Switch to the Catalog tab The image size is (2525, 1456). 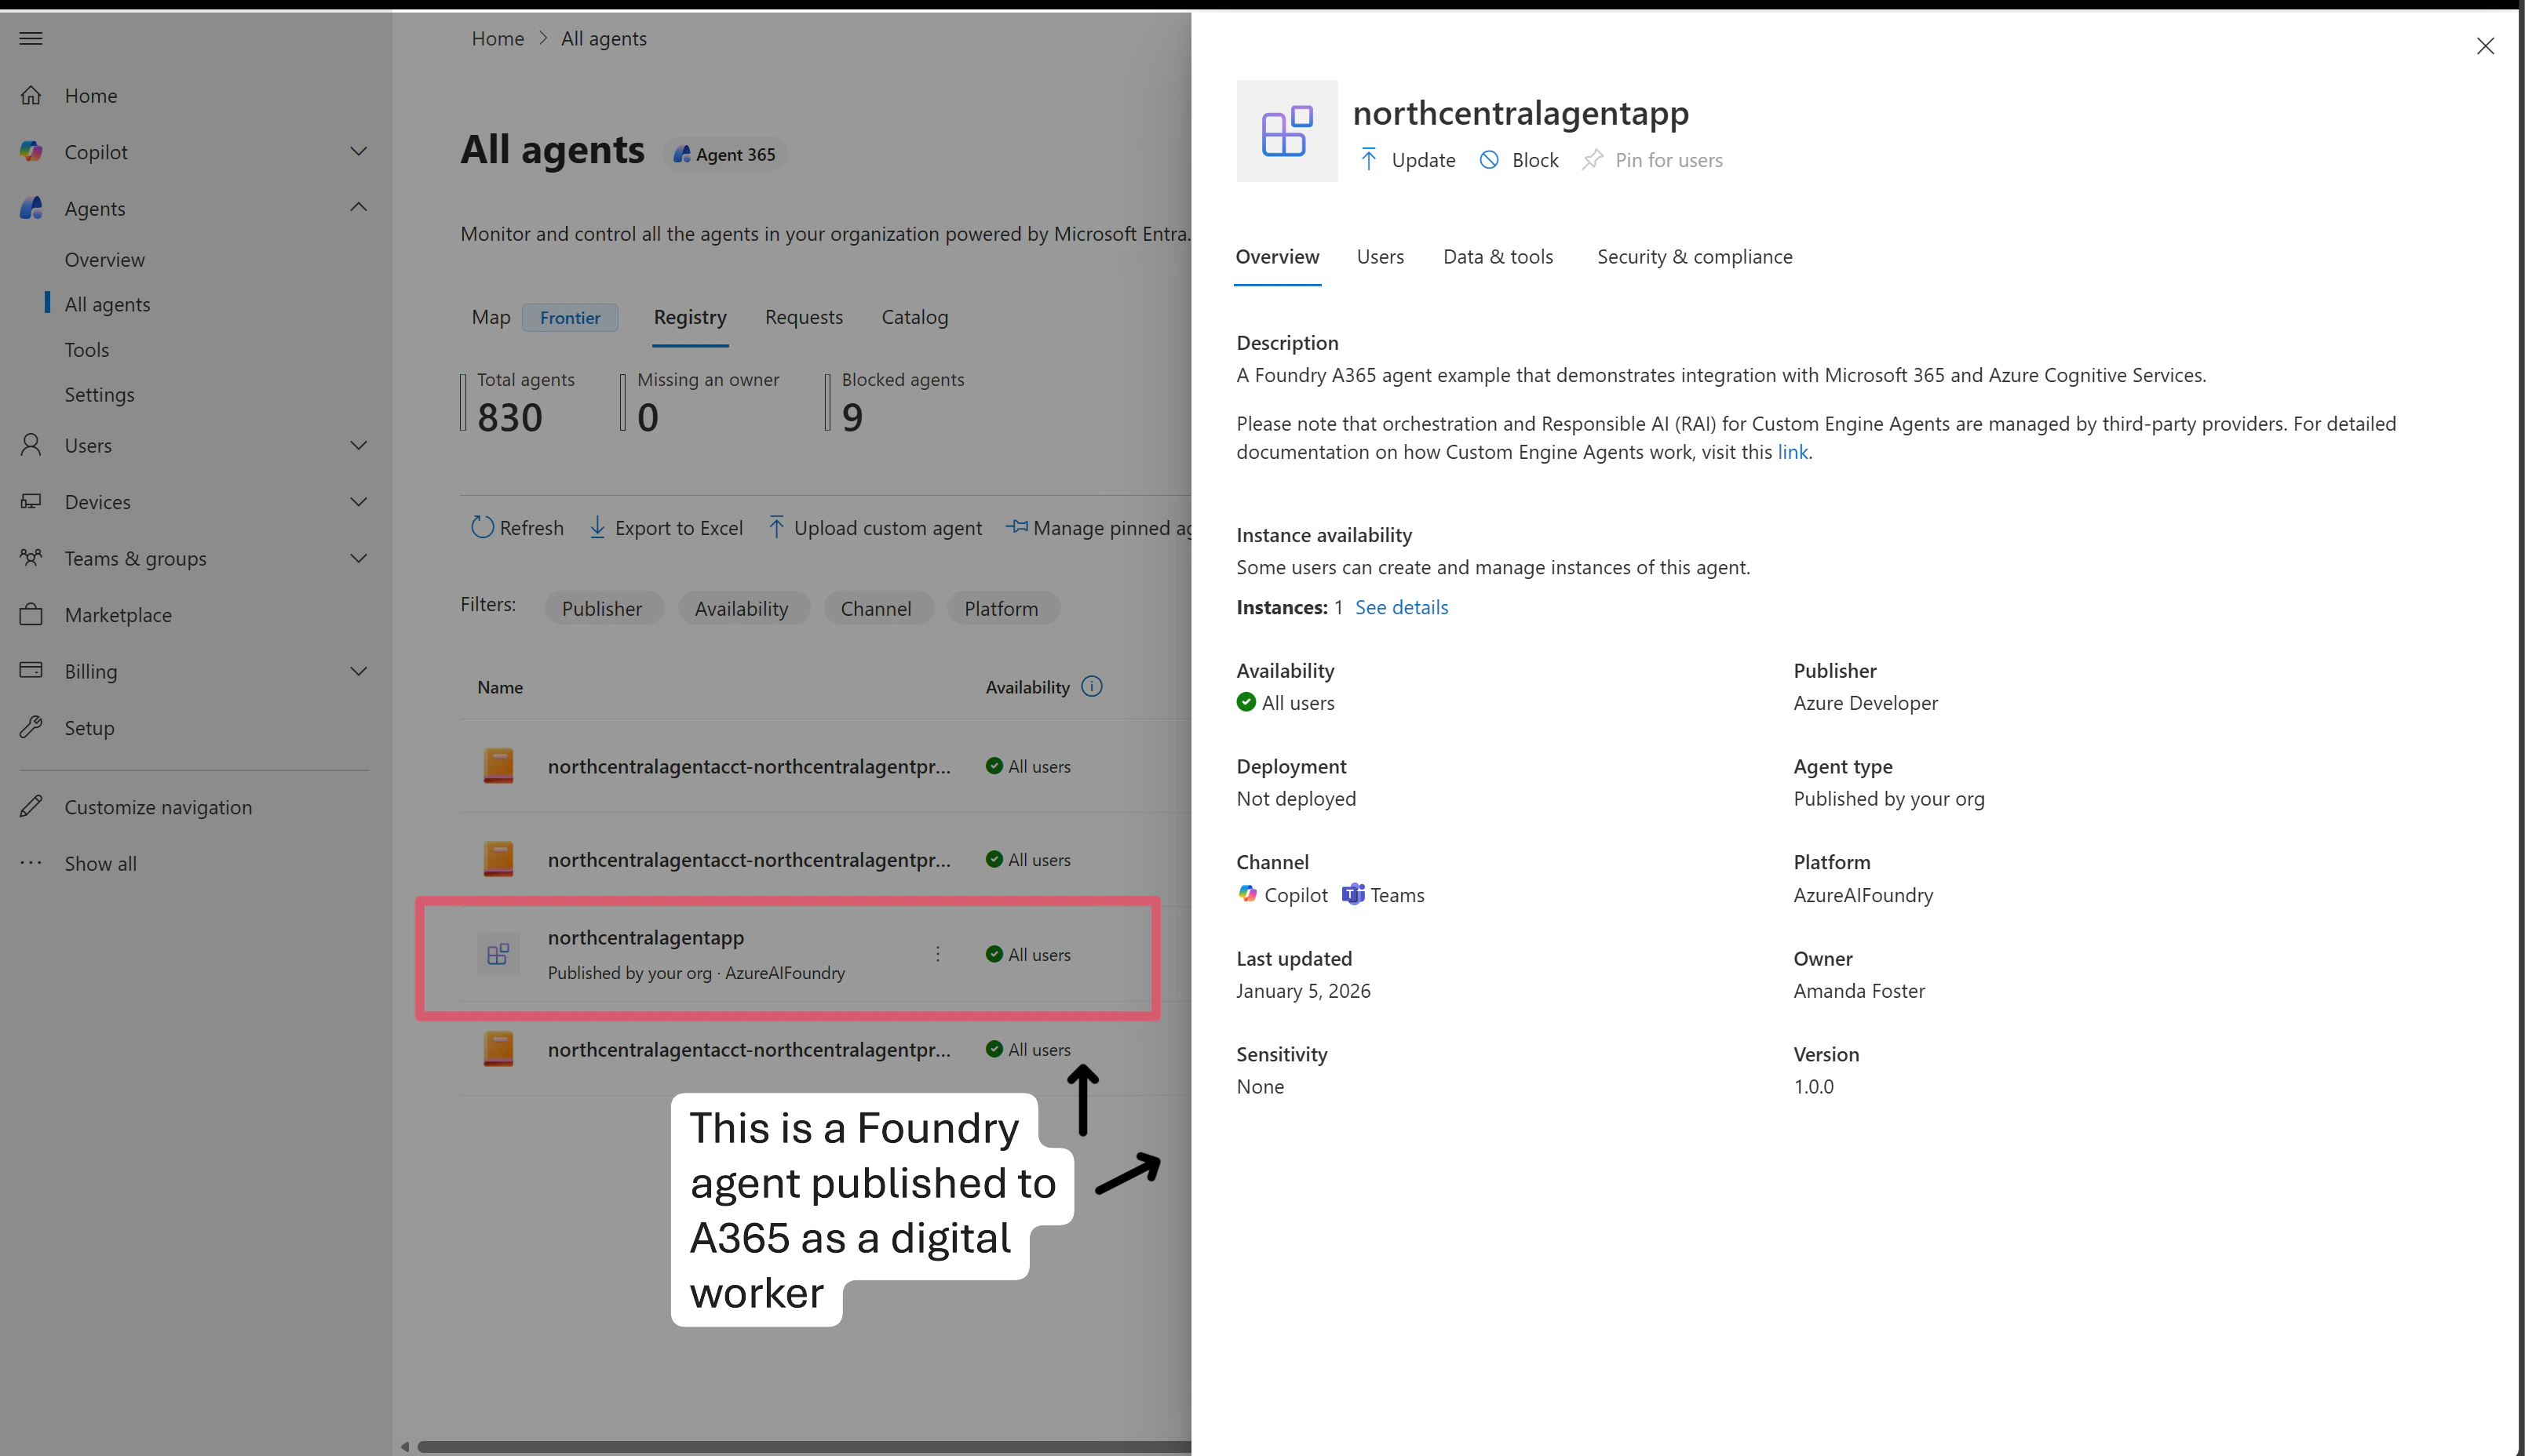(914, 317)
